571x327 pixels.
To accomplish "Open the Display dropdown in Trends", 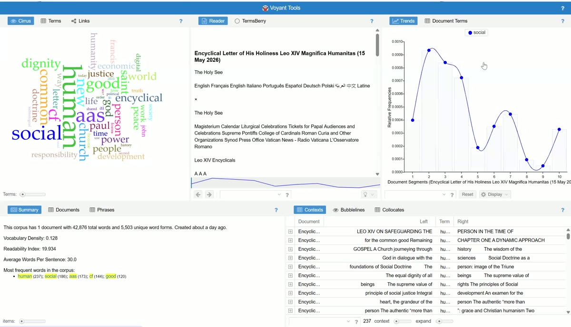I will coord(495,194).
